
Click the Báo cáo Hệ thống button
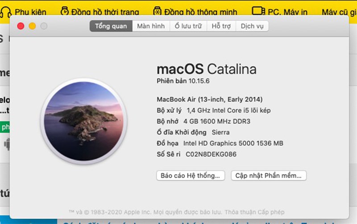(191, 175)
